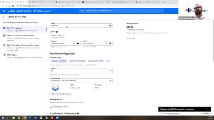The height and width of the screenshot is (120, 214).
Task: Click the New VM instance from machine image icon
Action: [4, 45]
